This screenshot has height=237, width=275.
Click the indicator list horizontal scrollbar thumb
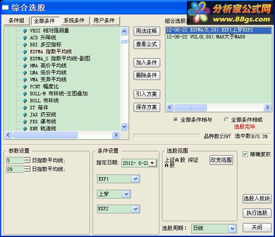(45, 135)
